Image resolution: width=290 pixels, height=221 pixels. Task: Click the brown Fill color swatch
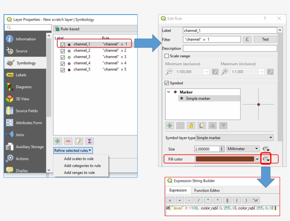point(225,159)
